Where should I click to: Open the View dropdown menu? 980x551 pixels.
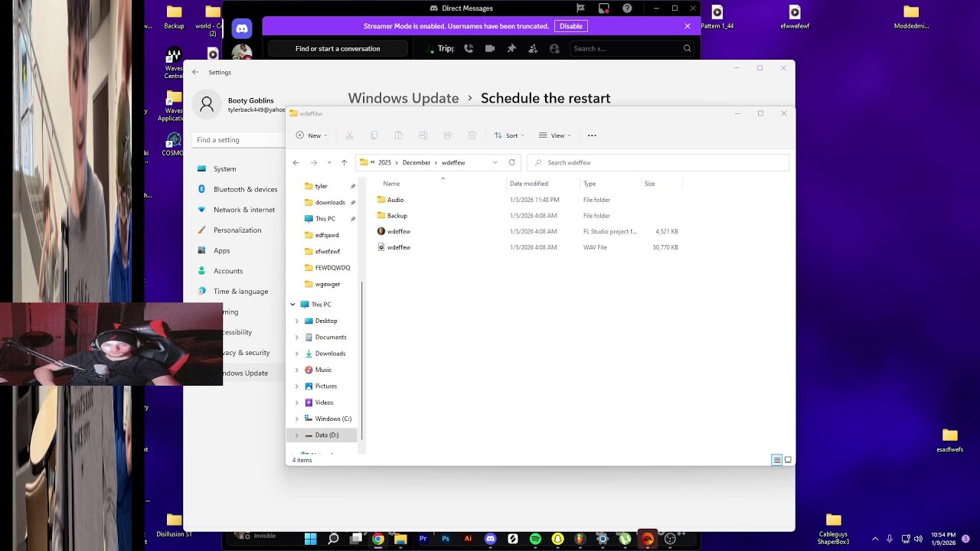555,135
